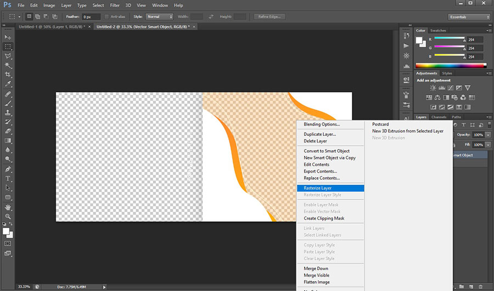Pick the Crop tool
Screen dimensions: 494x291
tap(8, 75)
